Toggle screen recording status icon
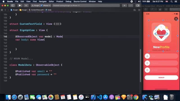The image size is (180, 101). click(132, 1)
